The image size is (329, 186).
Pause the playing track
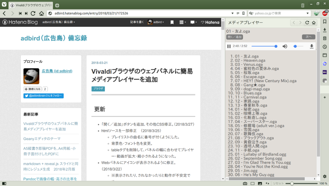click(229, 46)
